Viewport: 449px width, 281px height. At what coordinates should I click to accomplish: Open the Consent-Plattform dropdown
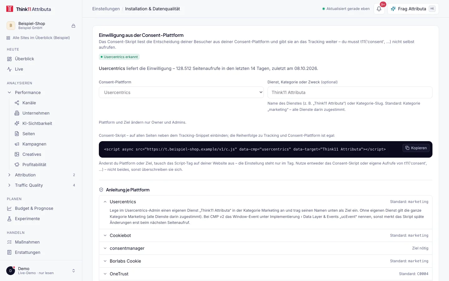[181, 92]
